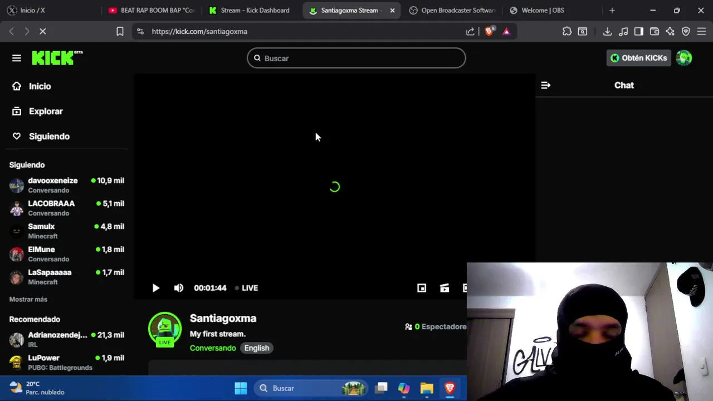Open browser extensions puzzle icon
This screenshot has width=713, height=401.
(567, 32)
